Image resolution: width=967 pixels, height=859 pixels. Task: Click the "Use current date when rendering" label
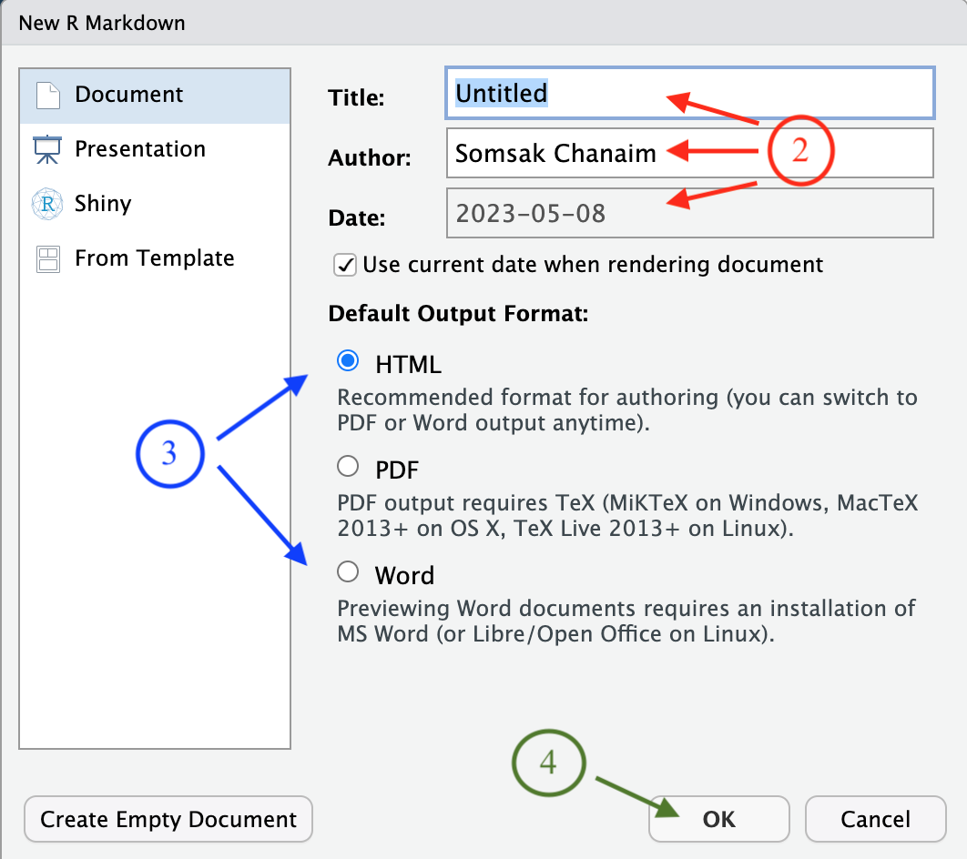point(593,265)
